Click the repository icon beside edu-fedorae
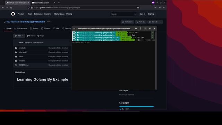222x125 pixels. click(x=5, y=22)
